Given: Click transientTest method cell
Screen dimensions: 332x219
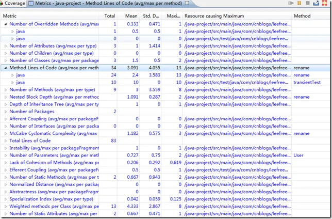Looking at the screenshot, I should [307, 82].
